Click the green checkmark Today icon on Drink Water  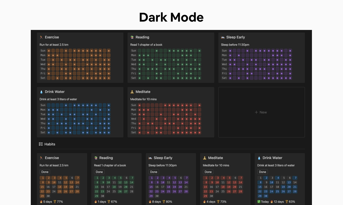[x=259, y=201]
